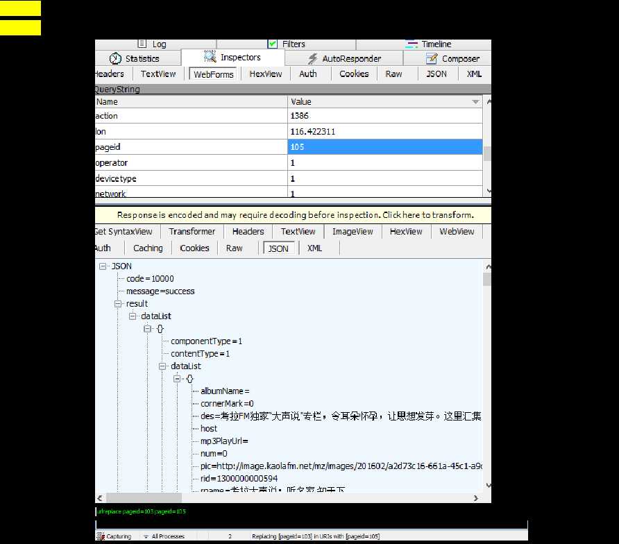Open the WebView tab

point(457,232)
